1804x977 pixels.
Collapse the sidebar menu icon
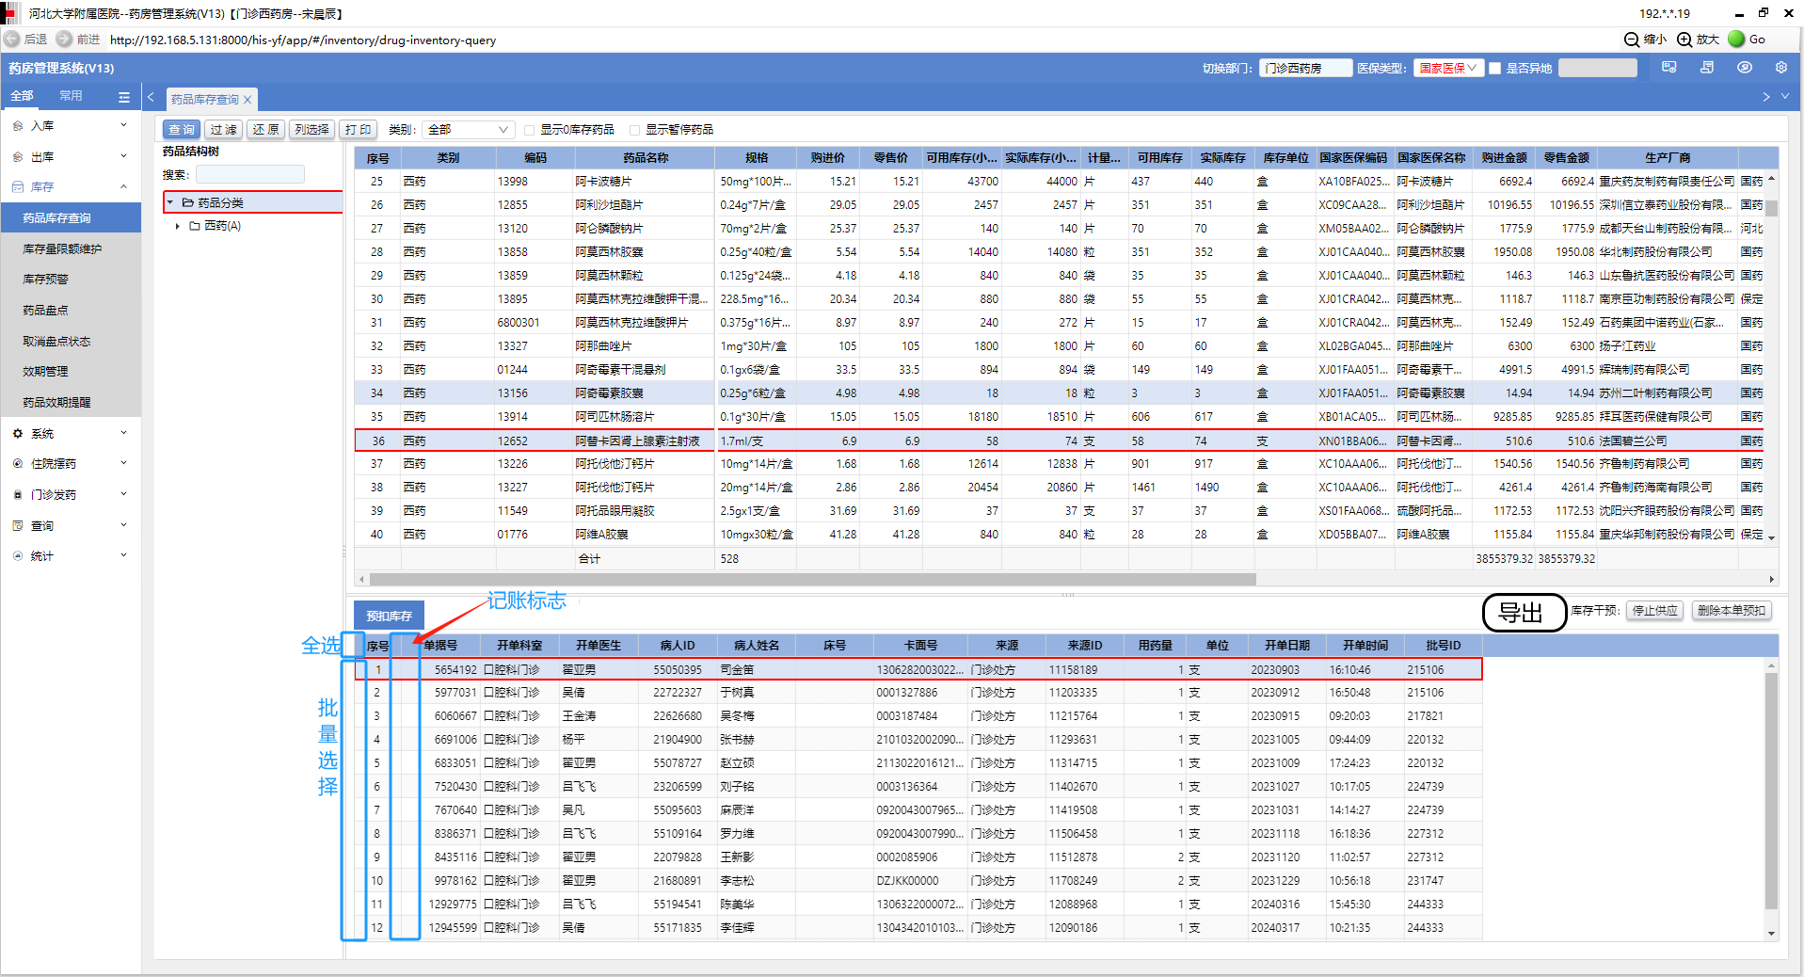point(124,97)
